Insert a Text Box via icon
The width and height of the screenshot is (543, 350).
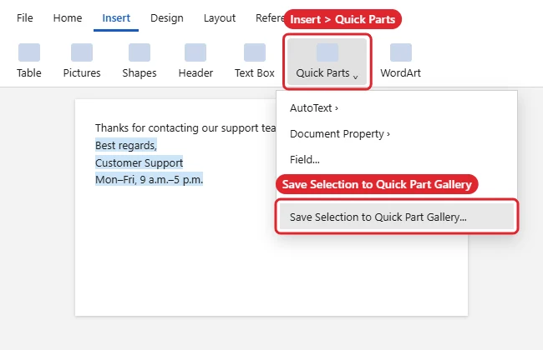255,52
